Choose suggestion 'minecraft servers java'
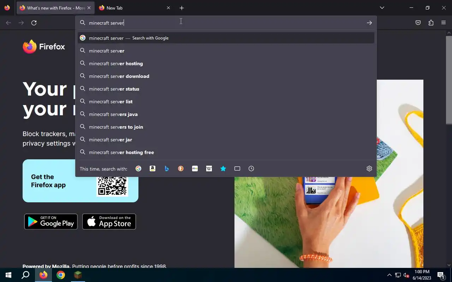Image resolution: width=452 pixels, height=282 pixels. (x=226, y=114)
